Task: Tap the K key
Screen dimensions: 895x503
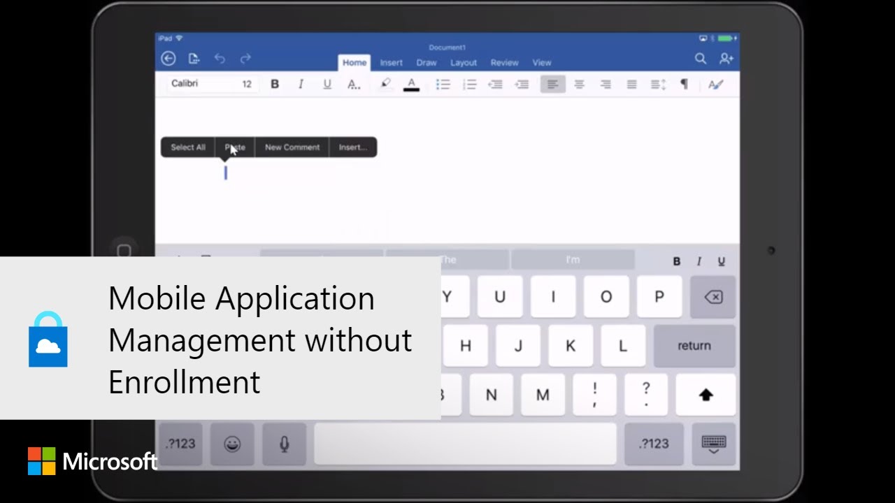Action: pyautogui.click(x=571, y=346)
